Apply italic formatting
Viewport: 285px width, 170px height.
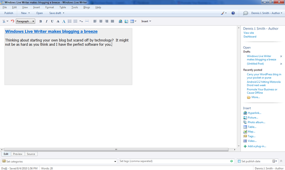tap(46, 21)
